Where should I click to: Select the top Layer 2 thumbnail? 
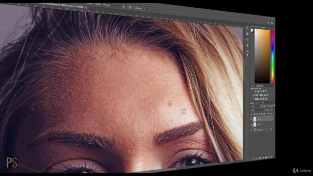point(255,119)
